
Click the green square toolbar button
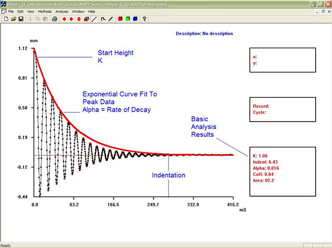[127, 19]
